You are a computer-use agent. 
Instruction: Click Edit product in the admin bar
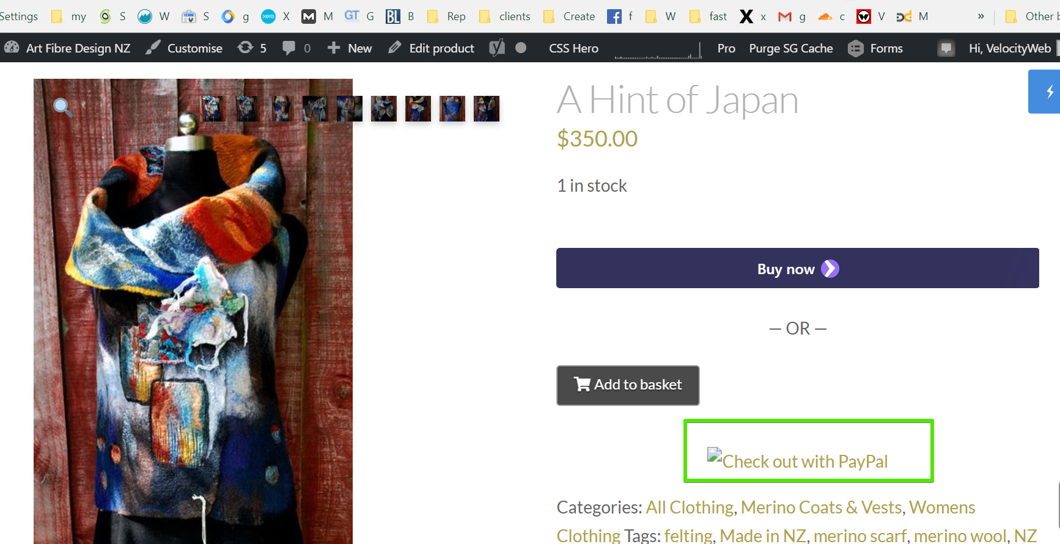pos(432,48)
